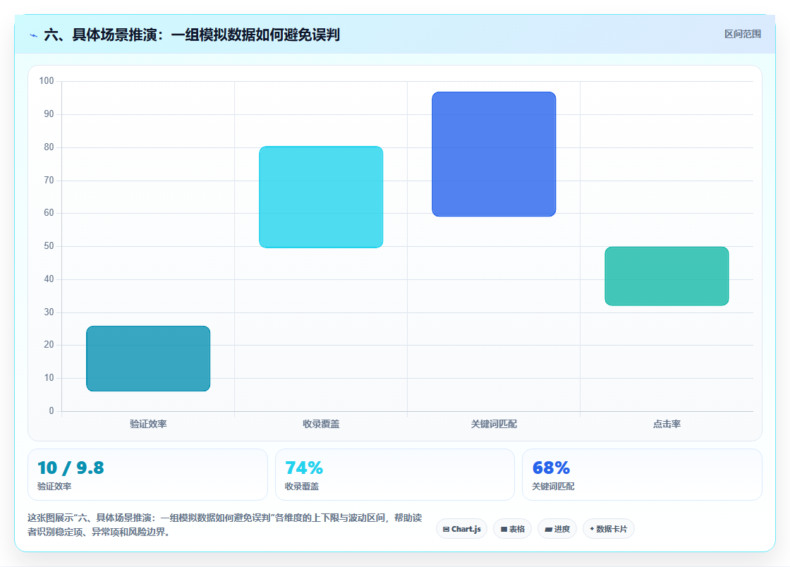Click the green 点击率 bar
The height and width of the screenshot is (567, 790).
[x=667, y=276]
